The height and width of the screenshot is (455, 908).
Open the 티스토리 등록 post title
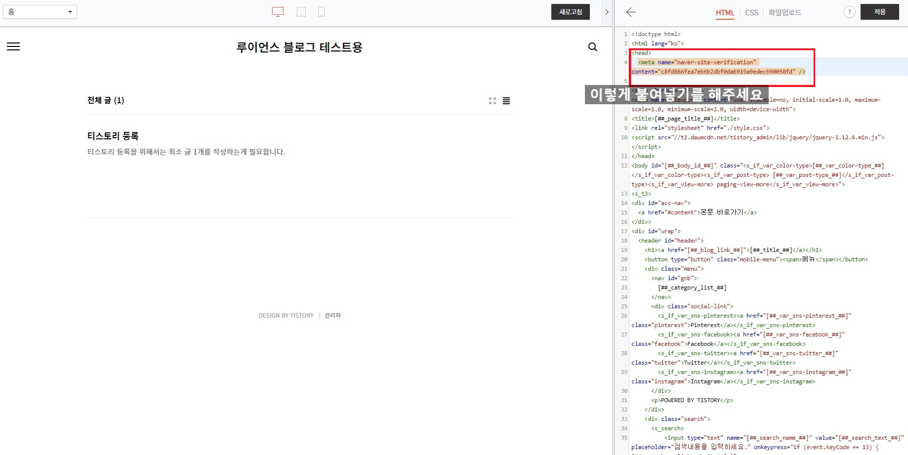coord(113,136)
